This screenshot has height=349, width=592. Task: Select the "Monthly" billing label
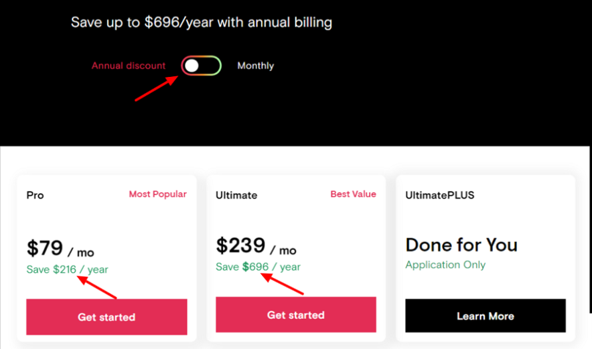255,66
